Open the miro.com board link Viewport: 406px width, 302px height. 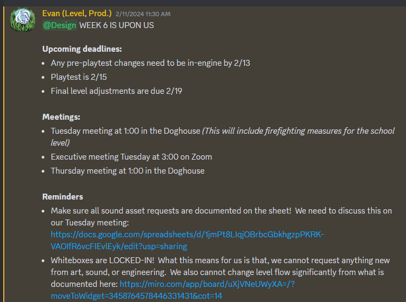(x=172, y=290)
